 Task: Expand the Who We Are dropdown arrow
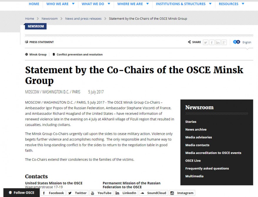point(73,4)
